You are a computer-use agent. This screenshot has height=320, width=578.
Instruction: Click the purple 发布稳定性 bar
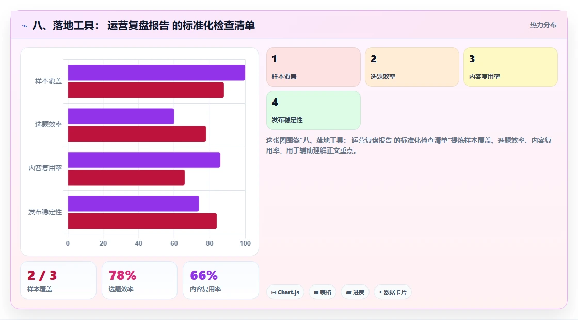[x=134, y=204]
